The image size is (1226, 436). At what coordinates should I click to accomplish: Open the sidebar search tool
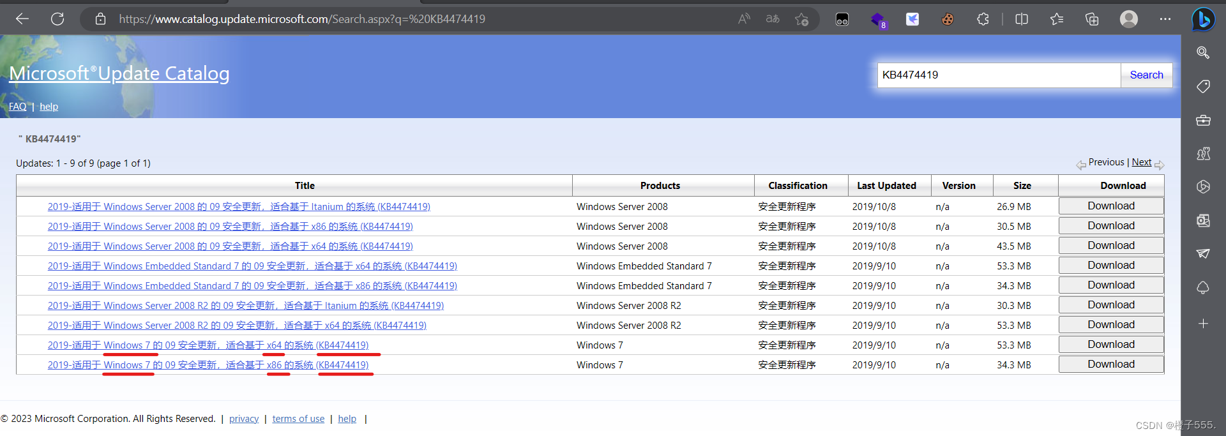[1203, 53]
